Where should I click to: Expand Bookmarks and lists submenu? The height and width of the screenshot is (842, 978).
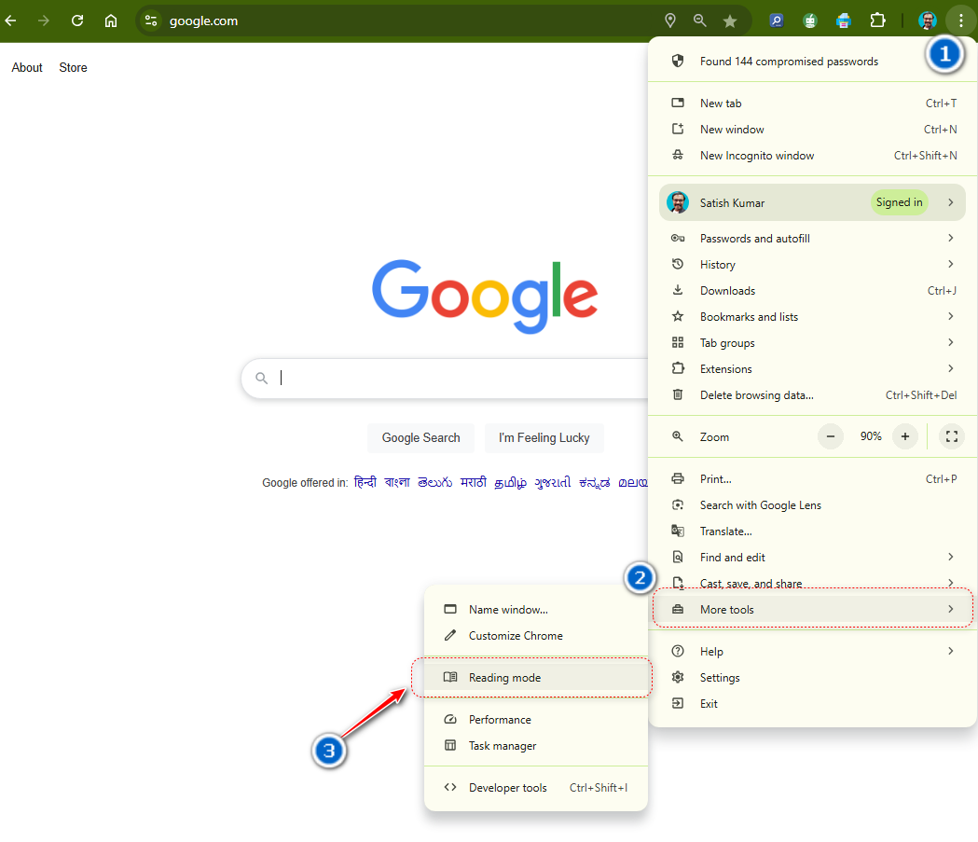point(813,317)
